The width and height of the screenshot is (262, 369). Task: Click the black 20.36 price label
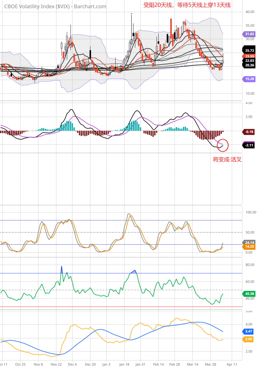(249, 65)
